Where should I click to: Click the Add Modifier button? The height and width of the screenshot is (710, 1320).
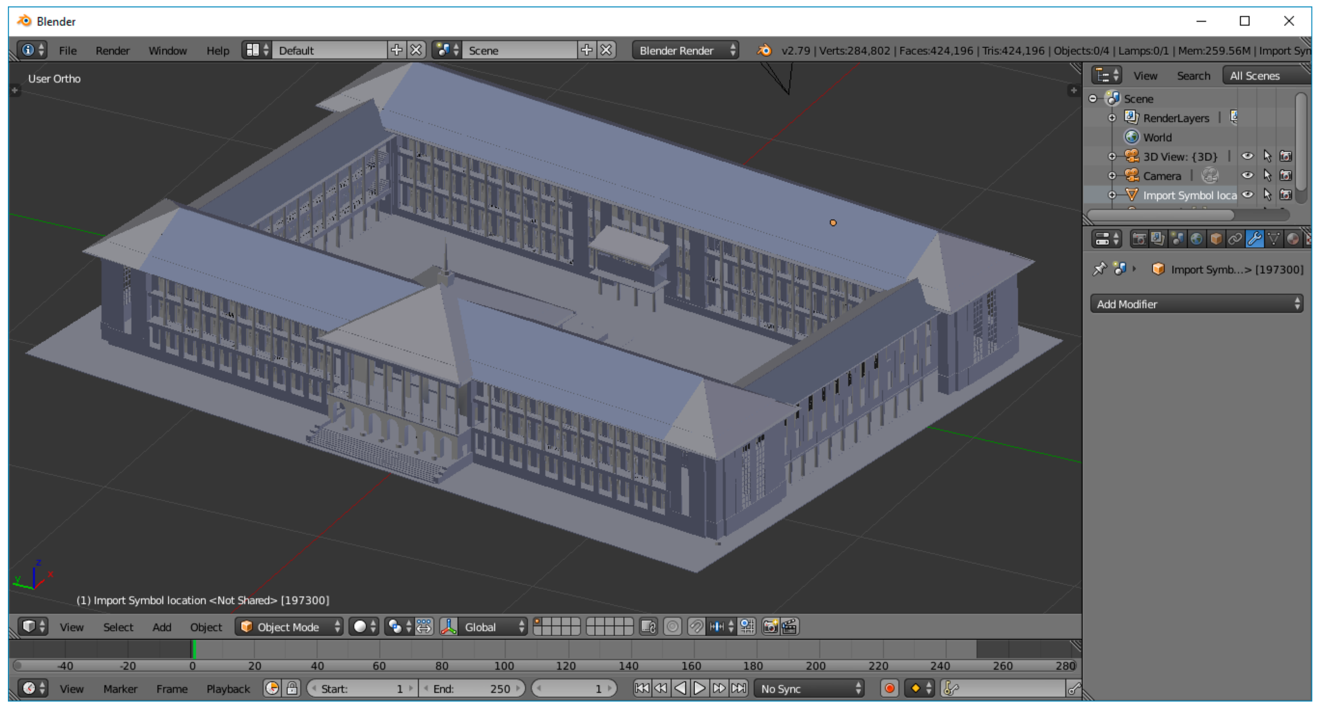click(x=1196, y=305)
